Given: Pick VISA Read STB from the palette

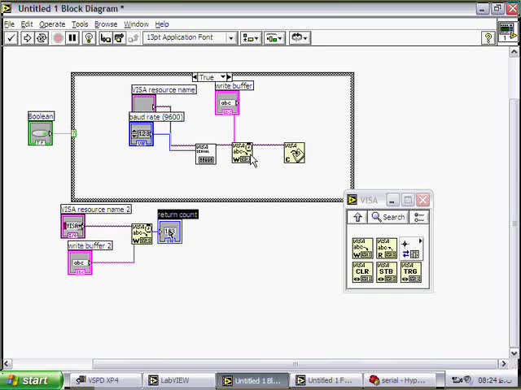Looking at the screenshot, I should tap(387, 272).
